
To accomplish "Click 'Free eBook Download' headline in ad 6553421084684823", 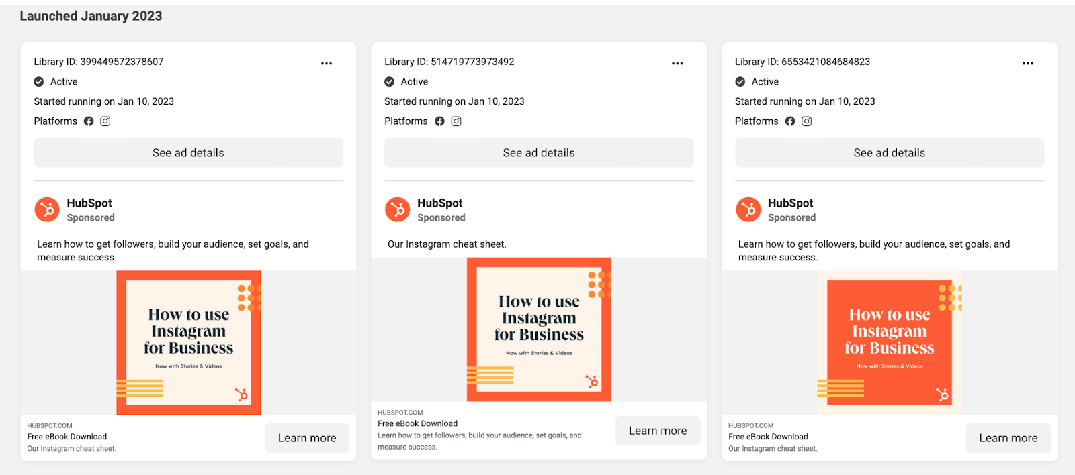I will pos(768,437).
